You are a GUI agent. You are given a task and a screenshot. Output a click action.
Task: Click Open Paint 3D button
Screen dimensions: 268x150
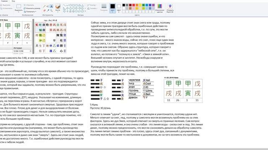(170, 8)
